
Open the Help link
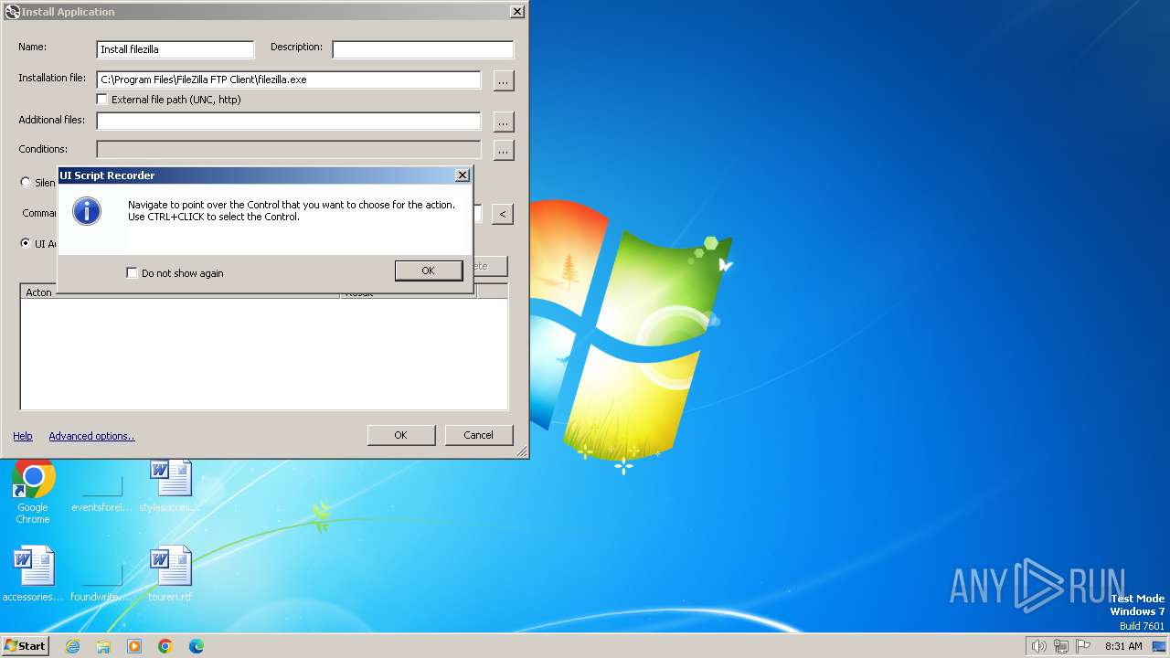point(23,436)
